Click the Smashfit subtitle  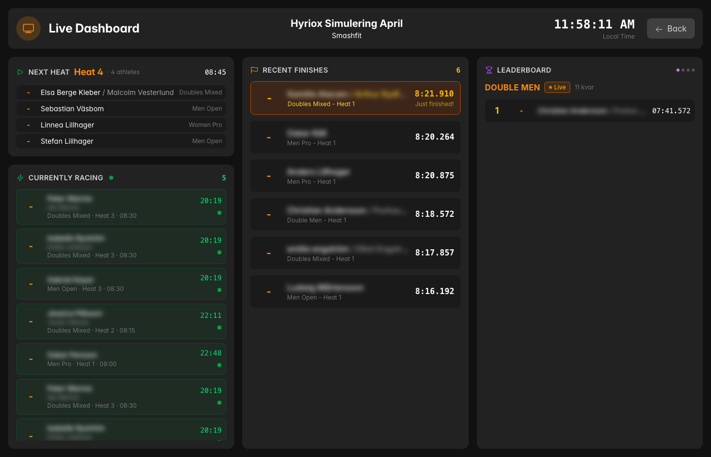[x=346, y=36]
